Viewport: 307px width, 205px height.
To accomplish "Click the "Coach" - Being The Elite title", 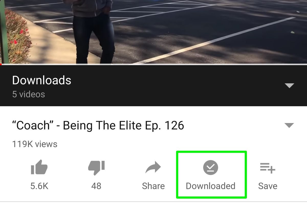I will pyautogui.click(x=98, y=125).
